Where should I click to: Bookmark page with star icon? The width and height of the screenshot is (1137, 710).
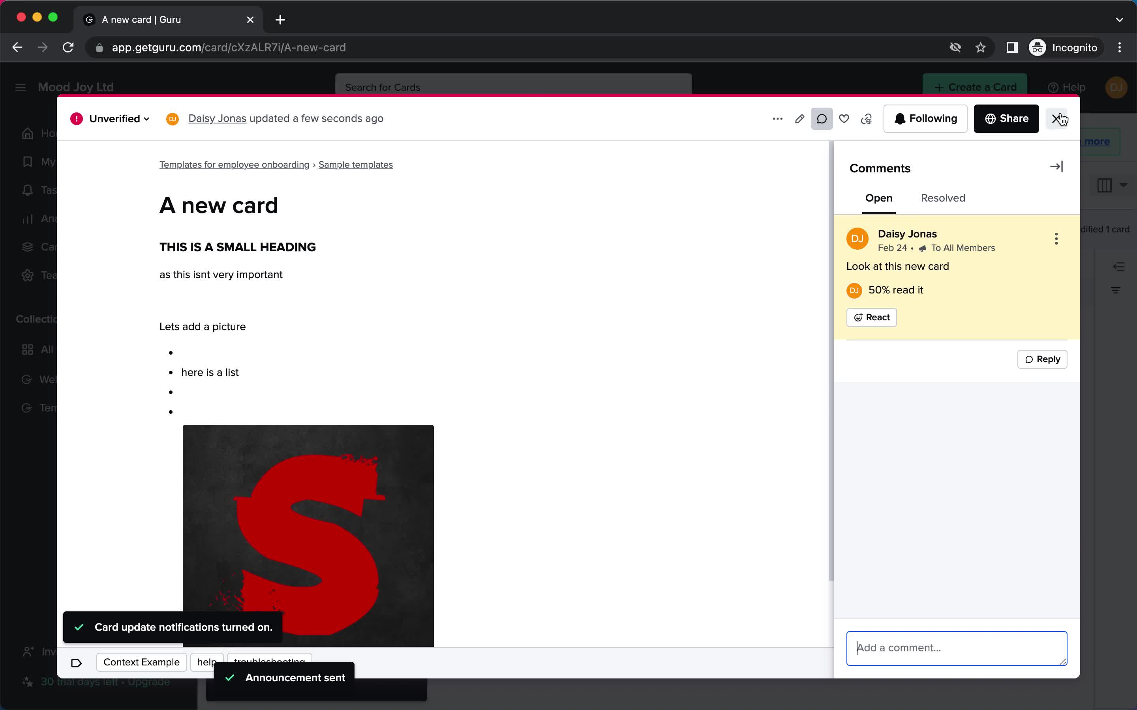[980, 47]
